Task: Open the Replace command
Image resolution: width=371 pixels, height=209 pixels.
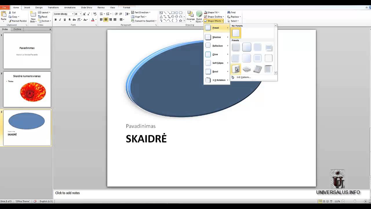Action: pos(234,17)
